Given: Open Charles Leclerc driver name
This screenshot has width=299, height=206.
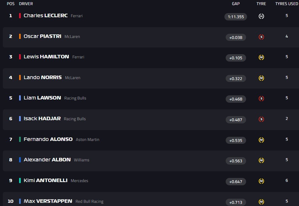Looking at the screenshot, I should [46, 16].
